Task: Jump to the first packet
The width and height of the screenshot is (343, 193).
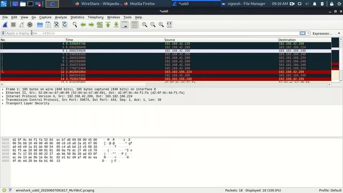Action: click(108, 25)
